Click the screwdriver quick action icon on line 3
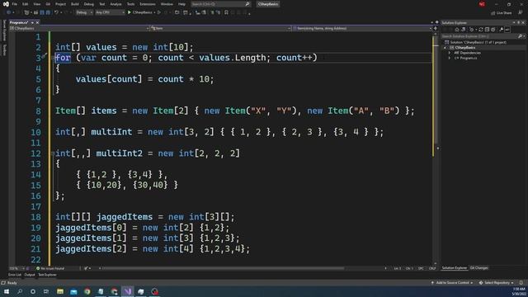This screenshot has height=297, width=528. (44, 56)
